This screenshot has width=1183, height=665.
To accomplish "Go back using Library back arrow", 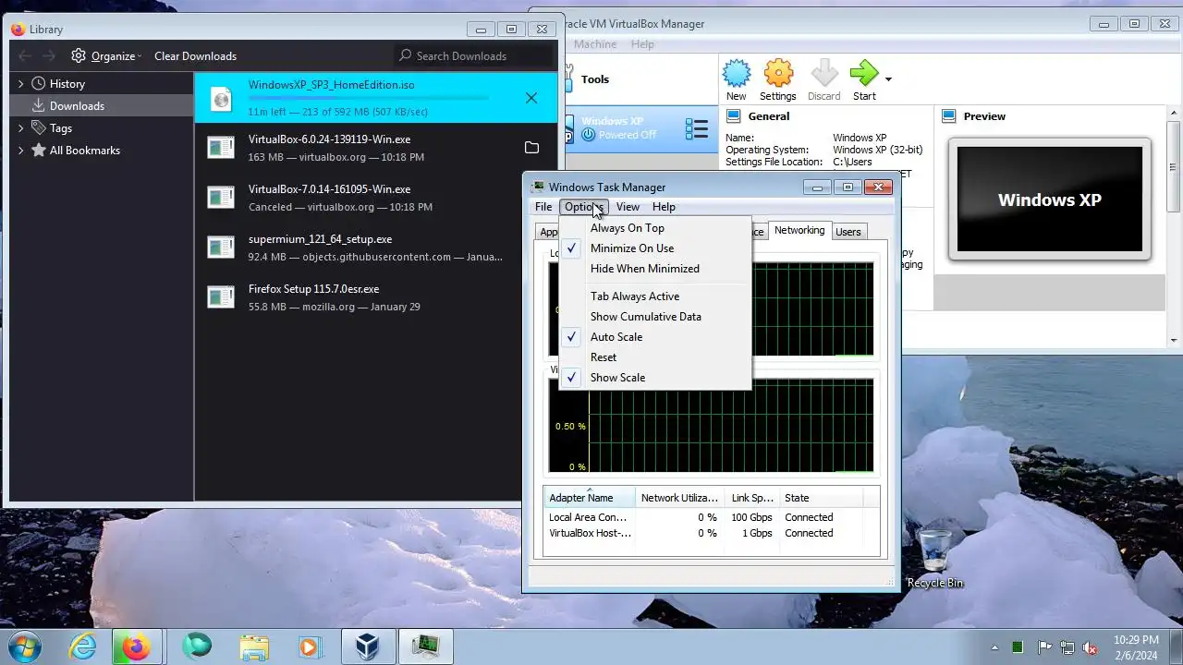I will 25,56.
